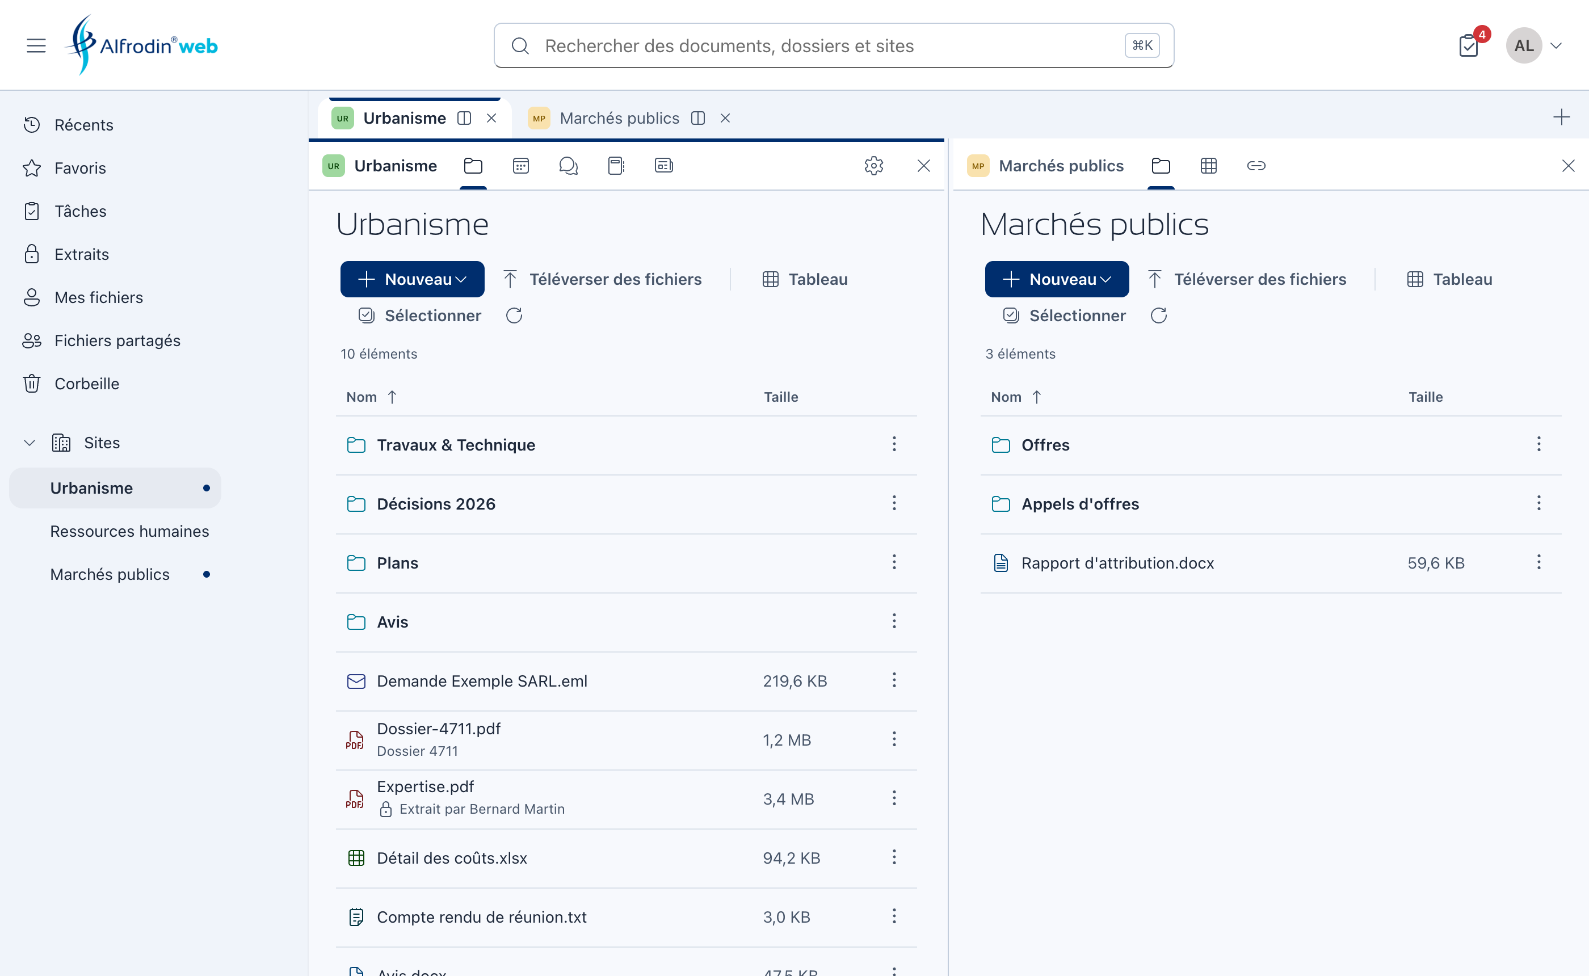Refresh the Marchés publics file list
Screen dimensions: 1589x976
(x=1159, y=315)
